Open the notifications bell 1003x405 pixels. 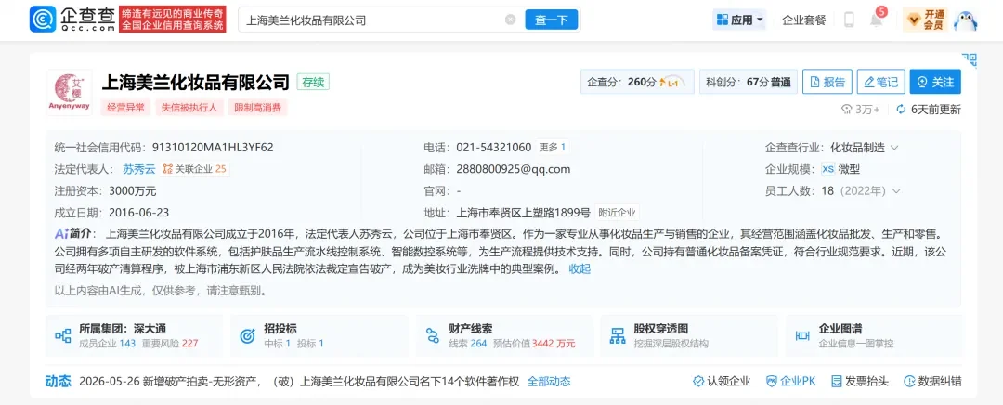point(877,20)
